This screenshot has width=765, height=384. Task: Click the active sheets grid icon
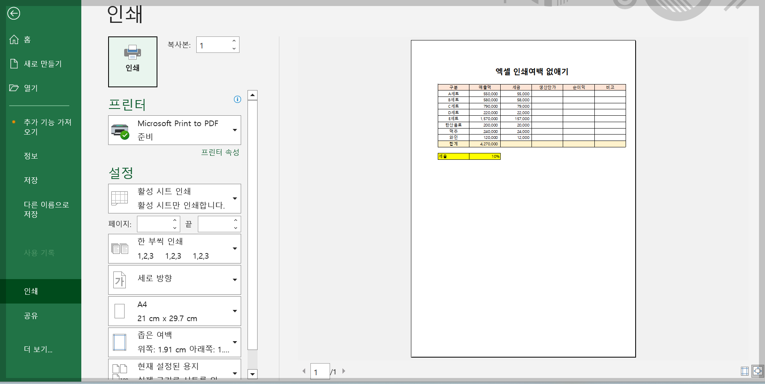click(x=119, y=198)
